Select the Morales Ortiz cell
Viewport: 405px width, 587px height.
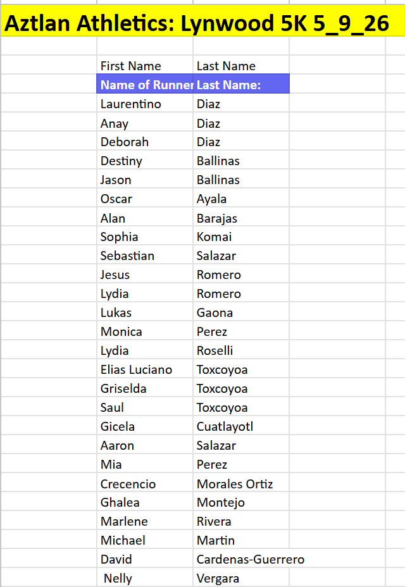(x=241, y=483)
